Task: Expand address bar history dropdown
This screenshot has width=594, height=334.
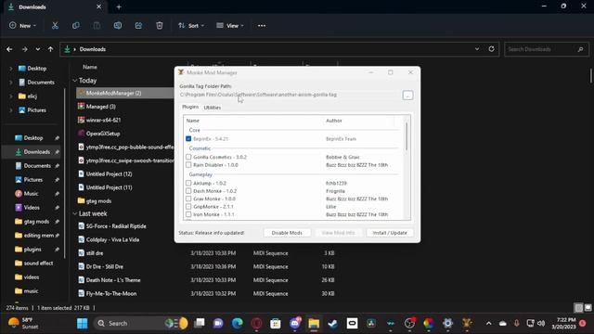Action: point(477,49)
